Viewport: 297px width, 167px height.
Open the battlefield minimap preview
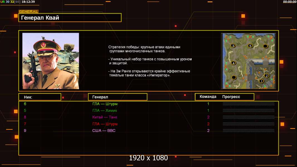click(249, 61)
